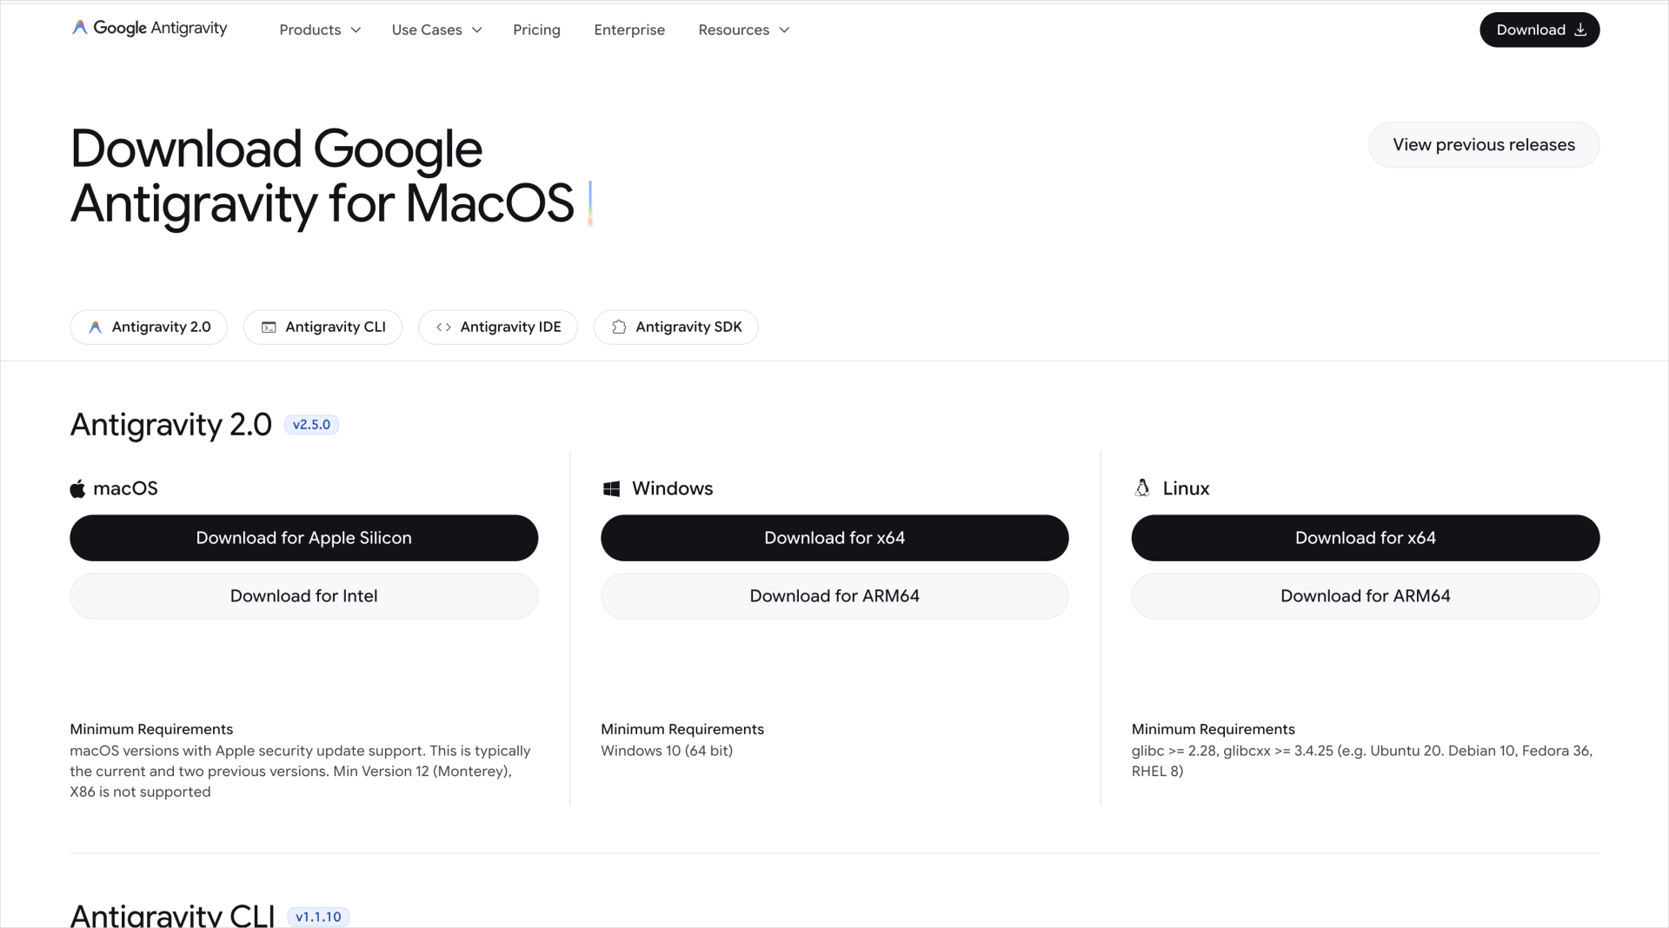This screenshot has height=928, width=1669.
Task: Expand the Use Cases dropdown
Action: pos(436,30)
